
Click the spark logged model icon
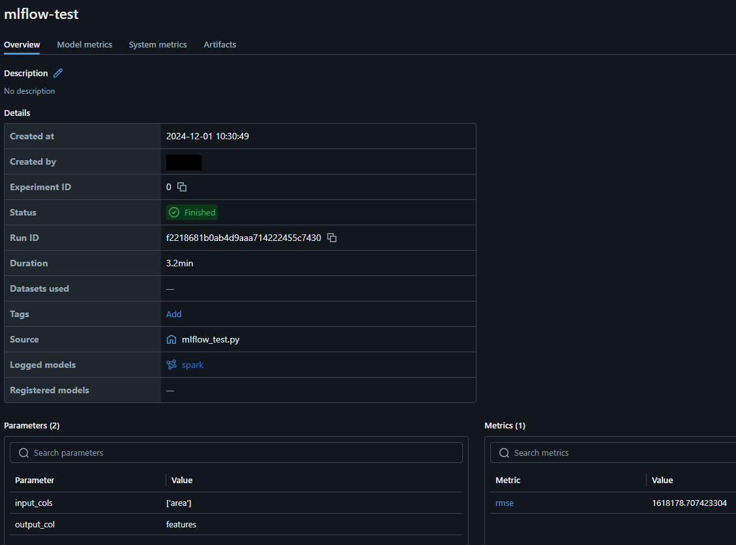pos(171,365)
